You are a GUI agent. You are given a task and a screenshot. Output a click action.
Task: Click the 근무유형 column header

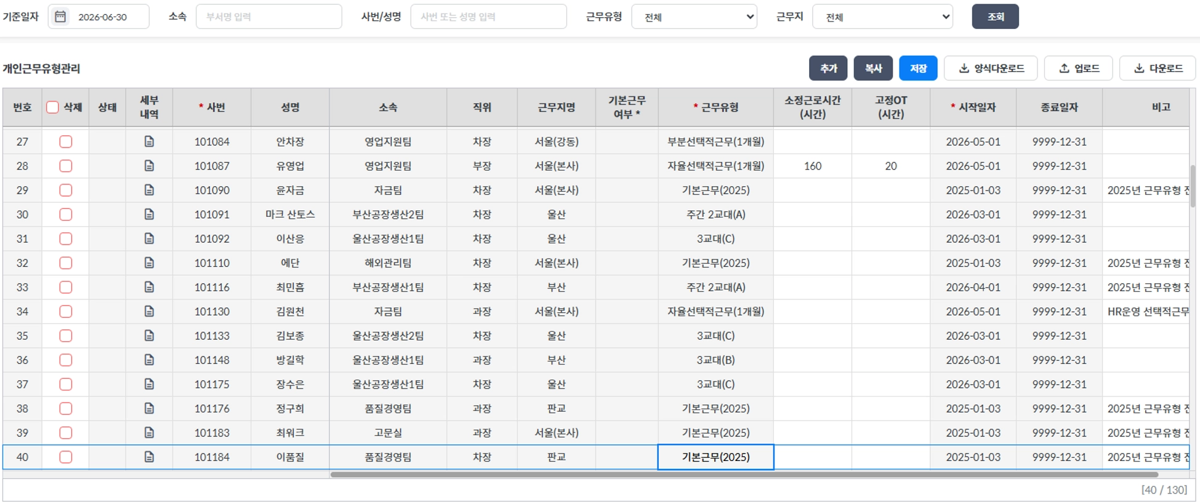(716, 108)
